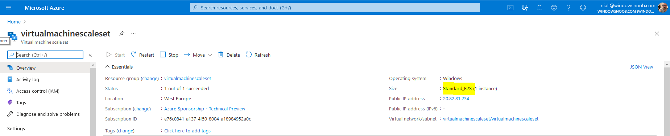Open Directory and subscription filter icon
670x136 pixels.
coord(525,8)
